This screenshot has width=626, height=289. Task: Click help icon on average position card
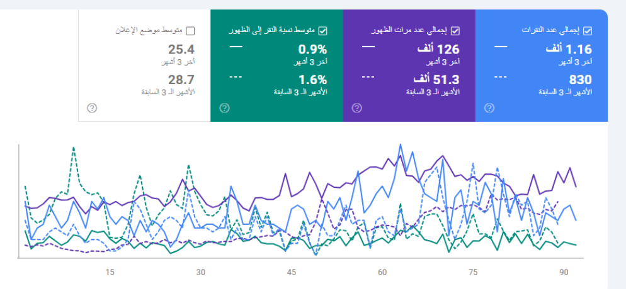[x=92, y=108]
